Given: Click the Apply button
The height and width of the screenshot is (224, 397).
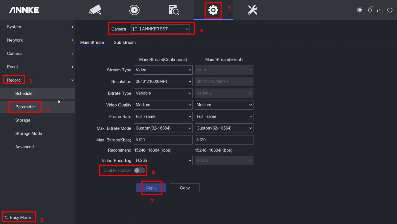Looking at the screenshot, I should 151,188.
